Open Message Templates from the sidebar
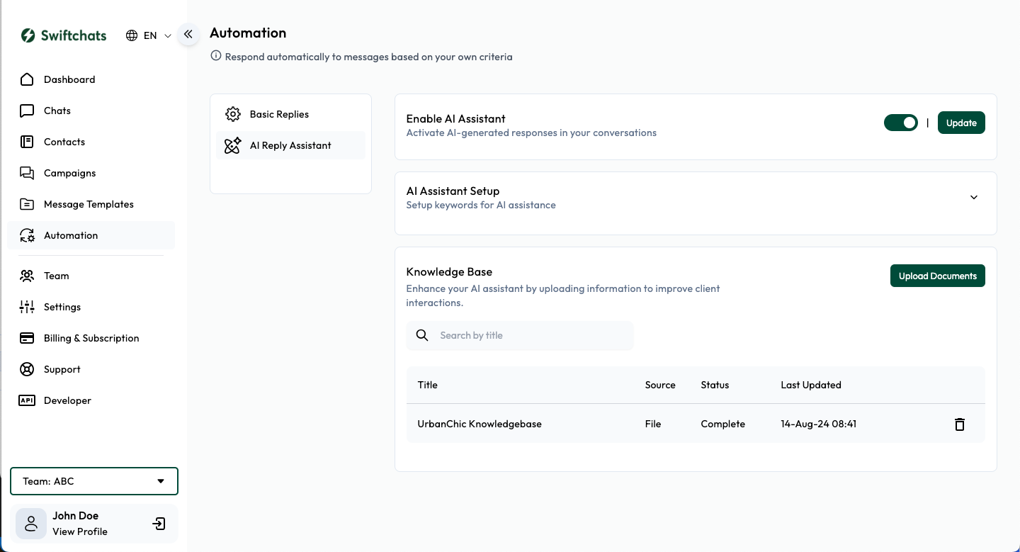The height and width of the screenshot is (552, 1020). [89, 204]
